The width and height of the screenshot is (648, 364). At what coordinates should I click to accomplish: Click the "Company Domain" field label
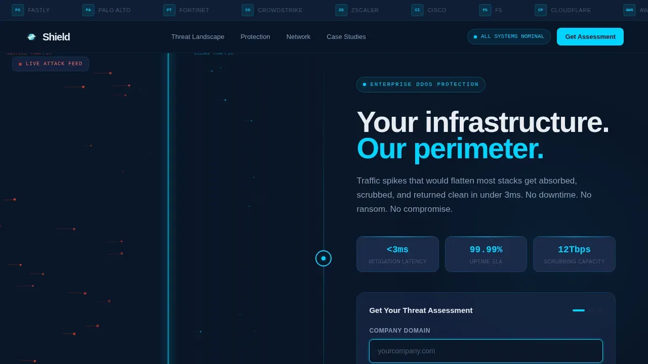pos(399,331)
